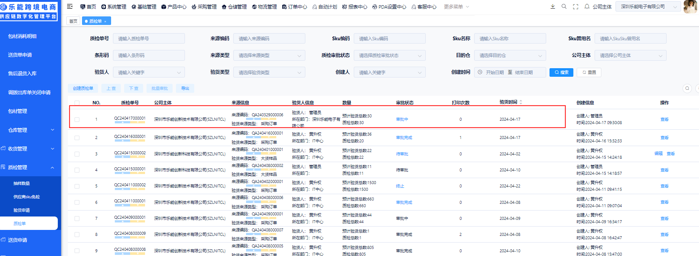699x256 pixels.
Task: Collapse the sidebar with the hamburger icon
Action: tap(70, 6)
